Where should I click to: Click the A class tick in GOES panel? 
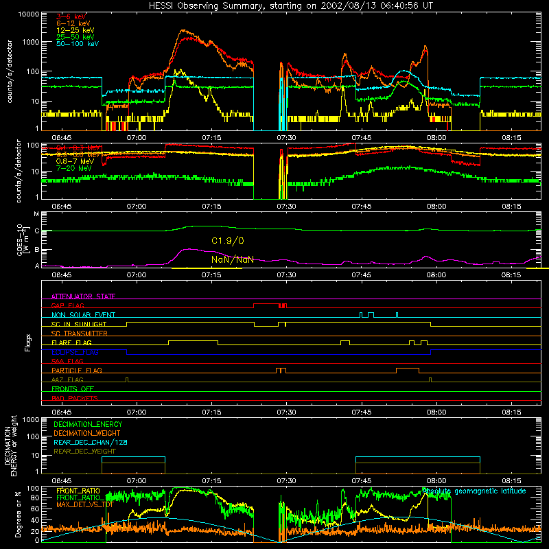point(37,266)
